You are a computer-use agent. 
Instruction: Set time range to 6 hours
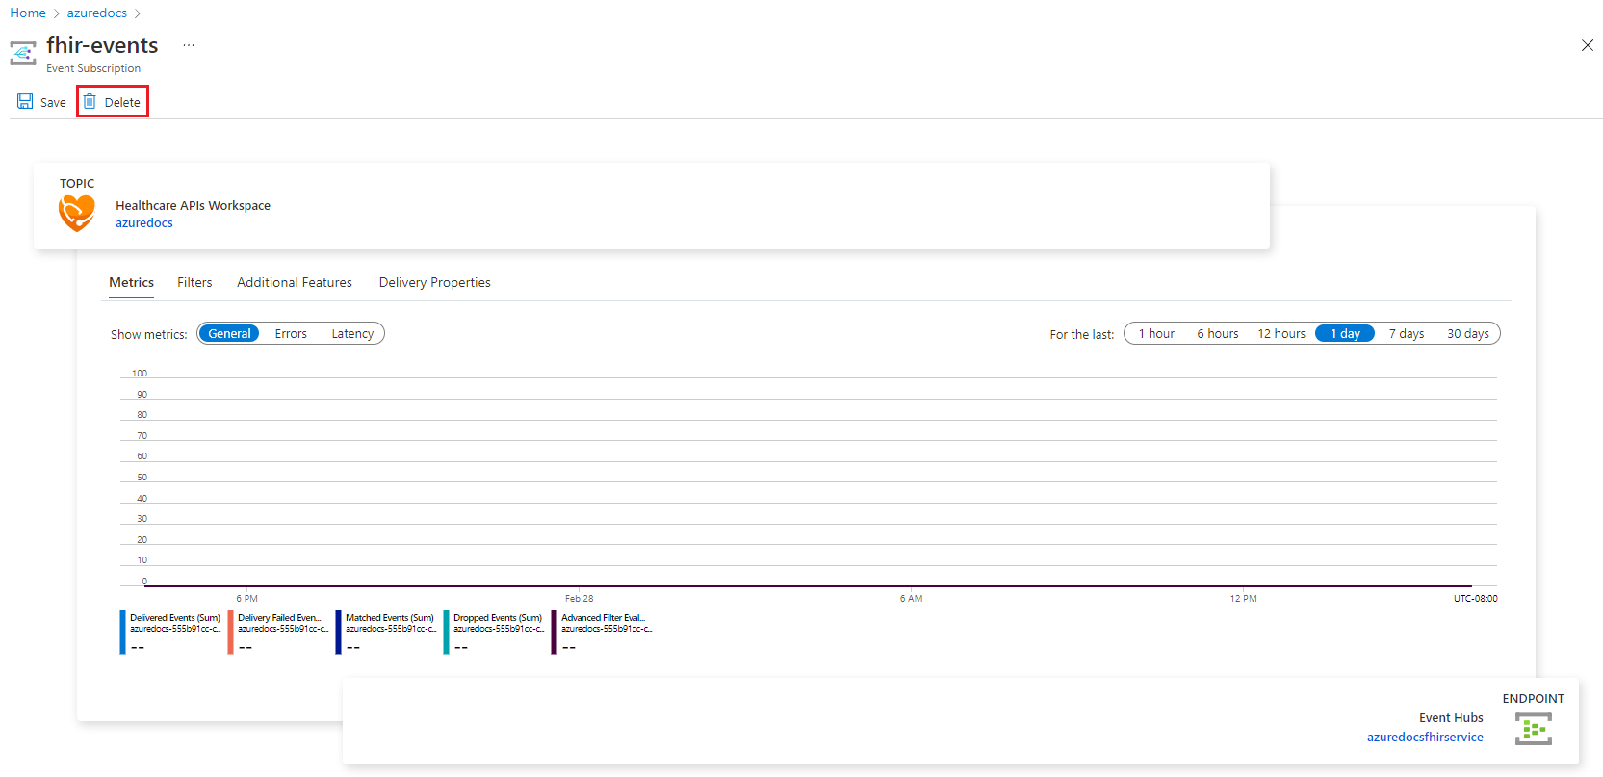click(1218, 333)
